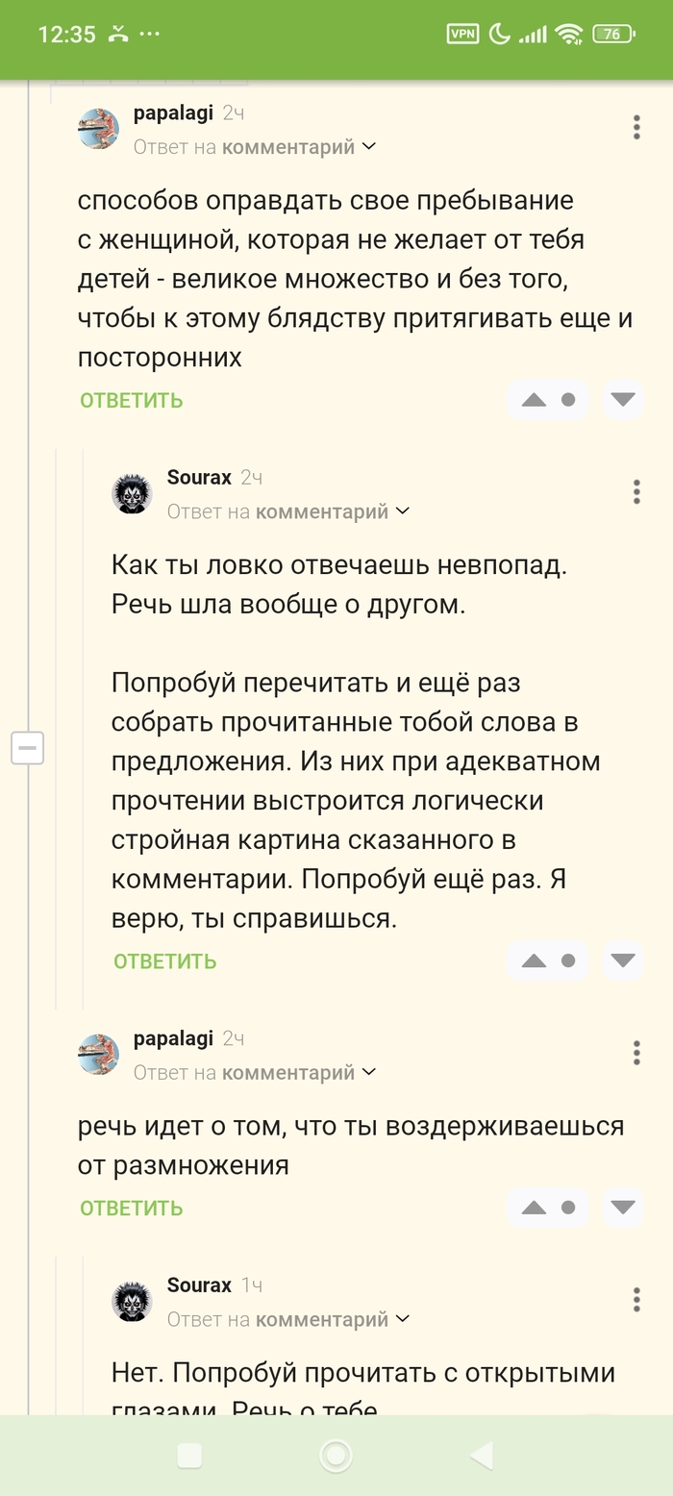Upvote Sourax's long reply comment

pyautogui.click(x=534, y=960)
